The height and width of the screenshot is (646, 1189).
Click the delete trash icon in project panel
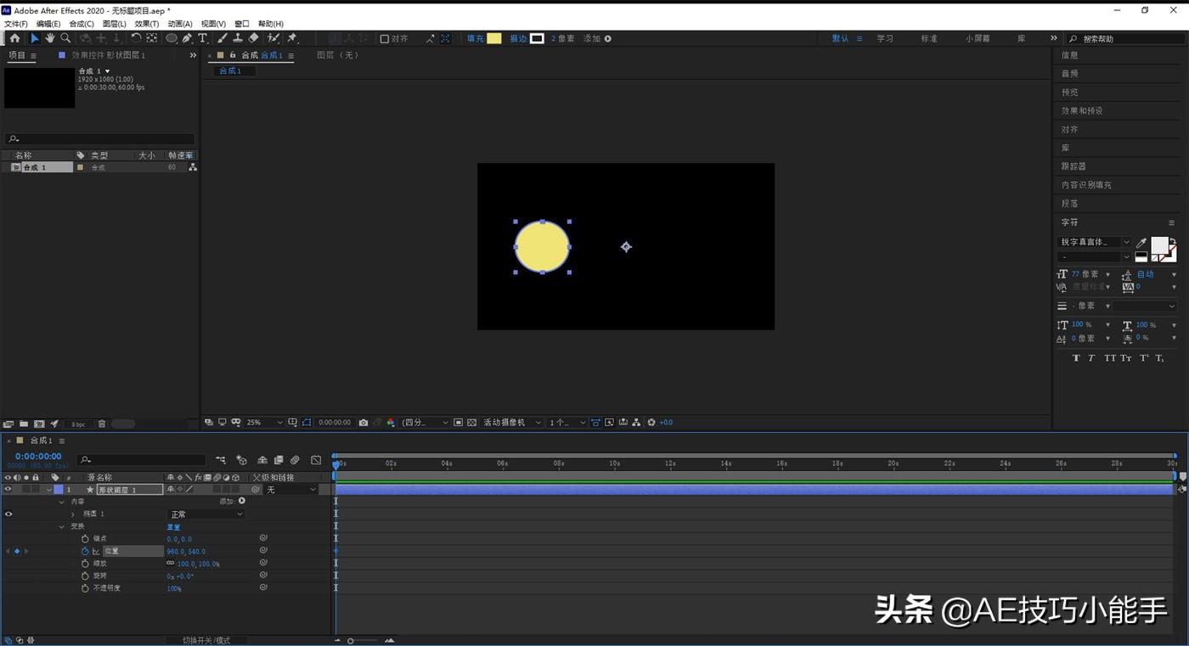click(x=102, y=424)
